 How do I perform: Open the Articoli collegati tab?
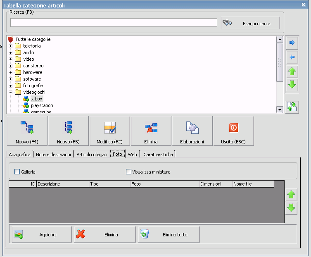(92, 155)
